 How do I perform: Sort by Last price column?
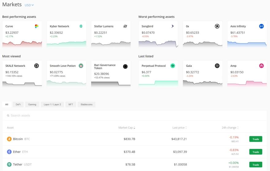pos(179,128)
